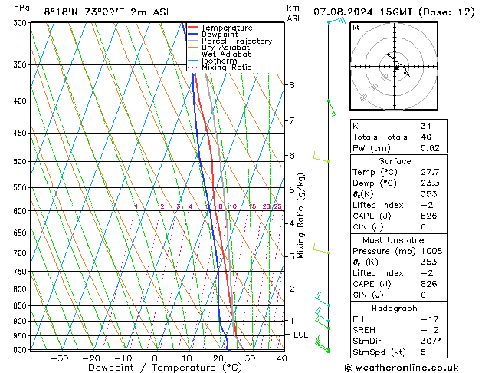This screenshot has width=482, height=373.
Task: Click the 'Dewpoint / Temperature (°C)' axis title
Action: point(165,368)
